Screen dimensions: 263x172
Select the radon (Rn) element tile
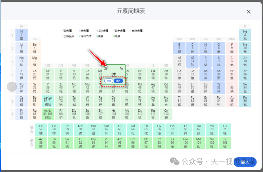click(245, 101)
